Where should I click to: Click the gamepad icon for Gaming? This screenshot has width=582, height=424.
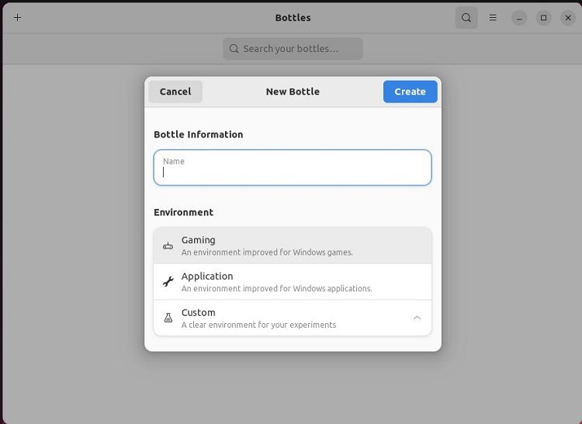pos(168,246)
